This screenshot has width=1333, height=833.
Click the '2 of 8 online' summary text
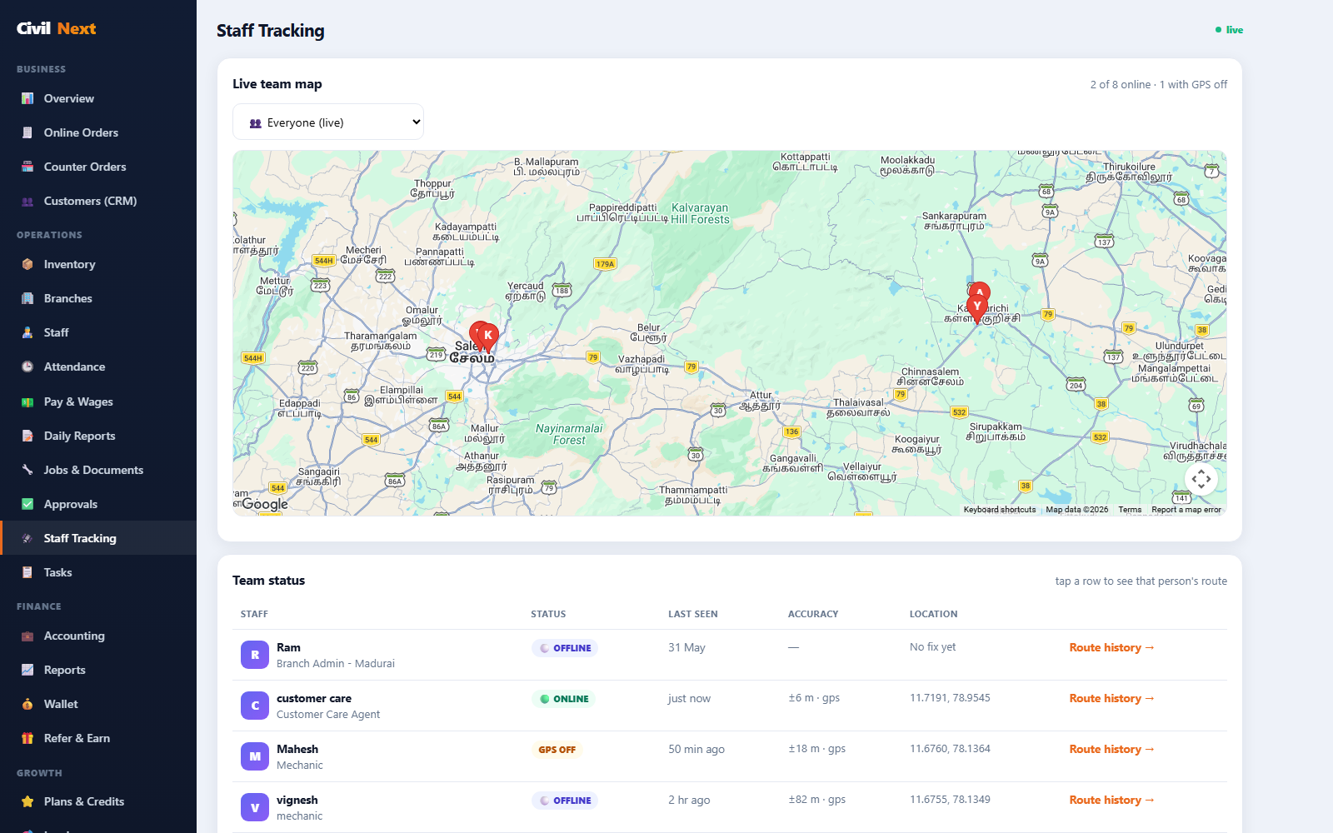pos(1121,84)
